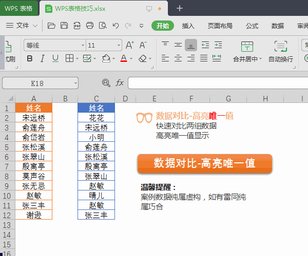
Task: Select row 12 header
Action: 7,215
